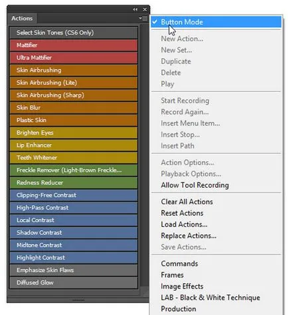Click the panel bottom resize grip
The height and width of the screenshot is (315, 288).
pyautogui.click(x=78, y=300)
